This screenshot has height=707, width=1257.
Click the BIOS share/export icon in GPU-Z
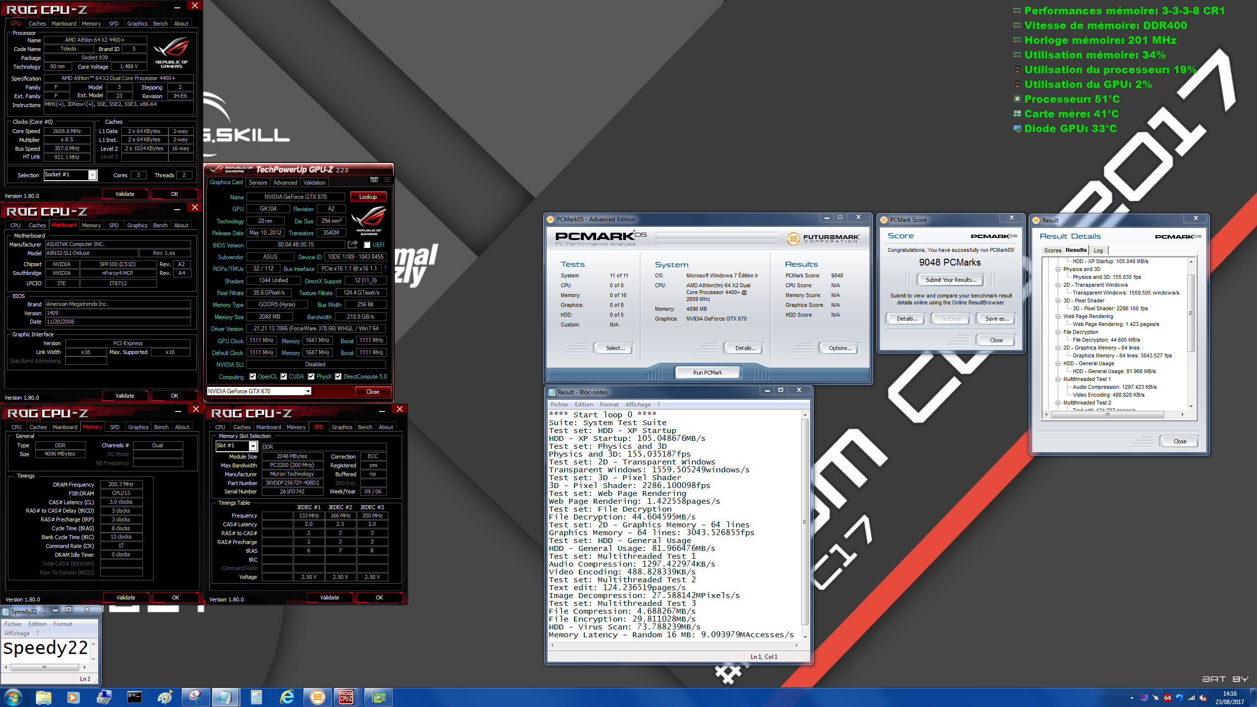tap(353, 245)
